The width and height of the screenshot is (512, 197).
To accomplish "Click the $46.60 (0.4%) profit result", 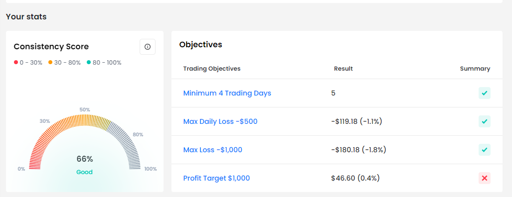I will click(355, 178).
